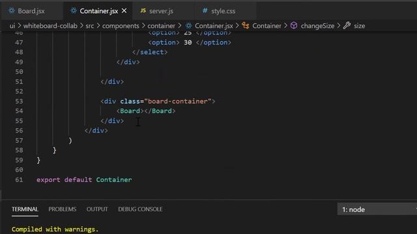Image resolution: width=417 pixels, height=234 pixels.
Task: Click line number 47 in the gutter
Action: click(x=19, y=42)
